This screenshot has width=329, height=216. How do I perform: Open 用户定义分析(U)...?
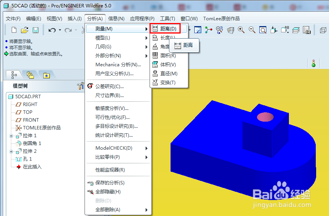[x=118, y=74]
